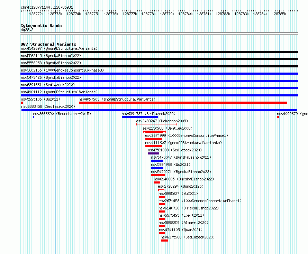Viewport: 308px width, 254px height.
Task: Select esv2439247 McKernan2009 thin red interval
Action: (x=157, y=124)
